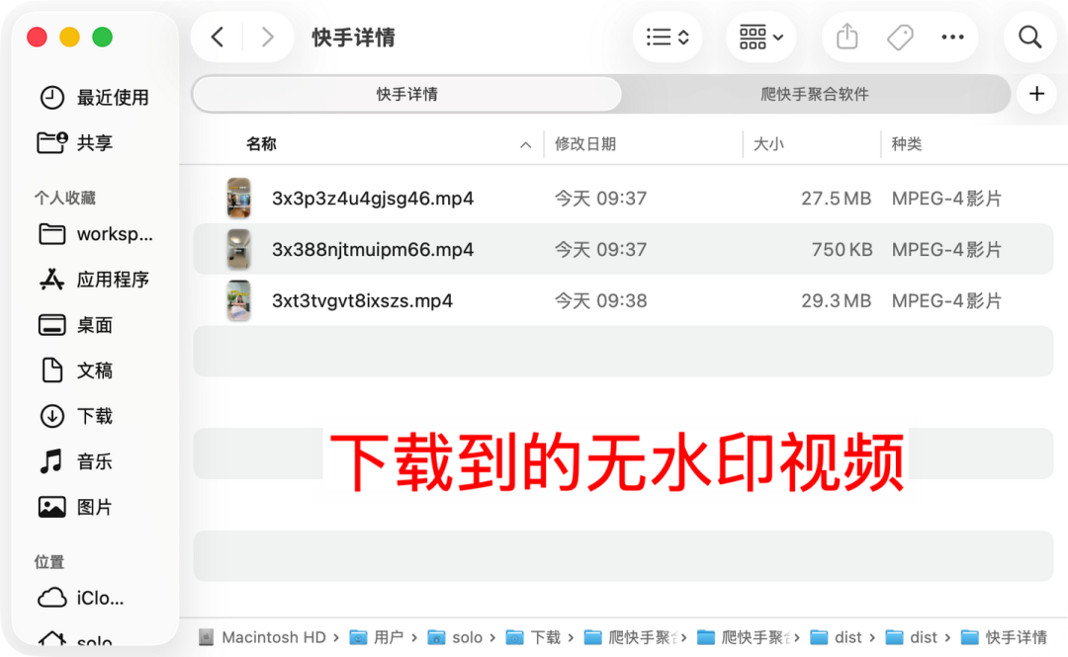Open 文稿 in the sidebar

coord(95,370)
